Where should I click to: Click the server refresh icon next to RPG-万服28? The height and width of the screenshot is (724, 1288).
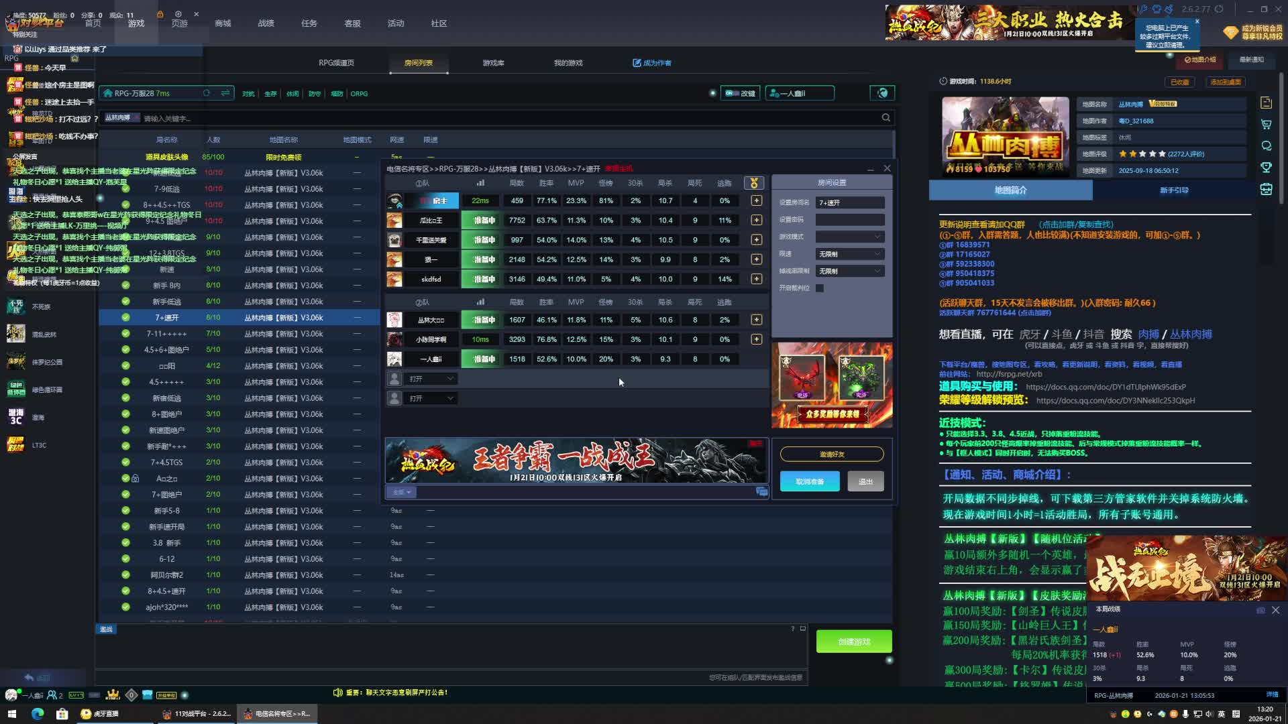click(207, 93)
